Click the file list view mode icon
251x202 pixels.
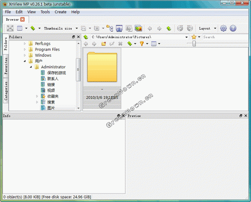[x=154, y=44]
